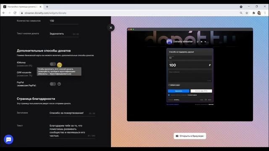Image resolution: width=269 pixels, height=151 pixels.
Task: Open the Chrome three-dot menu
Action: click(x=265, y=13)
